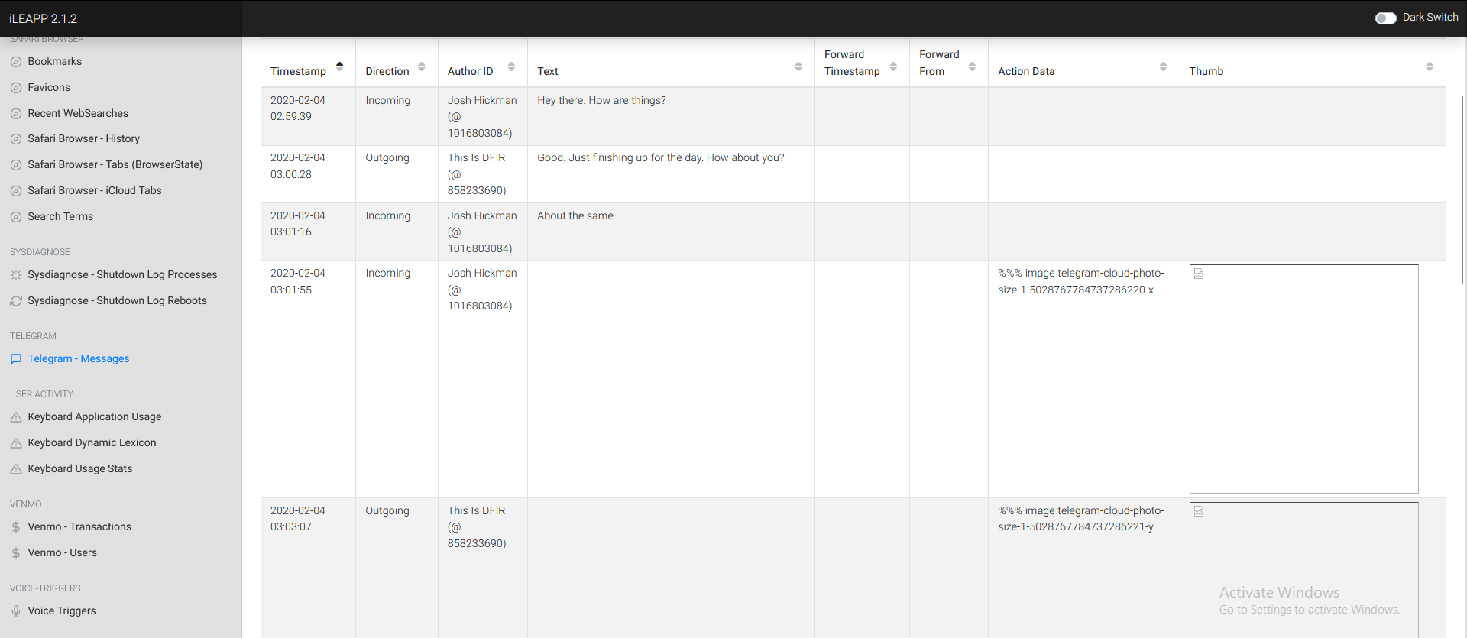Click Action Data ending 286220-x
This screenshot has height=638, width=1467.
[1081, 281]
